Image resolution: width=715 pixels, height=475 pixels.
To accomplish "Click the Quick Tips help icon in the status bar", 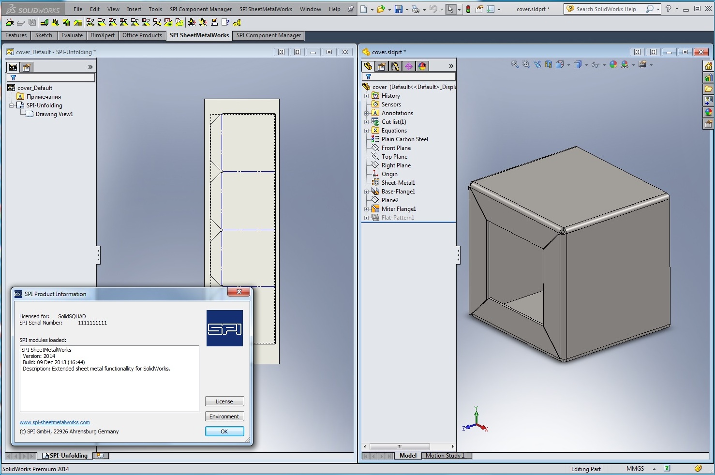I will coord(667,468).
